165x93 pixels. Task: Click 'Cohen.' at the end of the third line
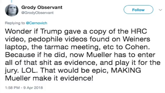tap(137, 47)
